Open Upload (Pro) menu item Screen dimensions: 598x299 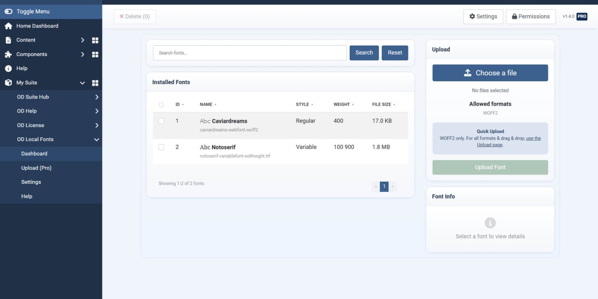(51, 168)
